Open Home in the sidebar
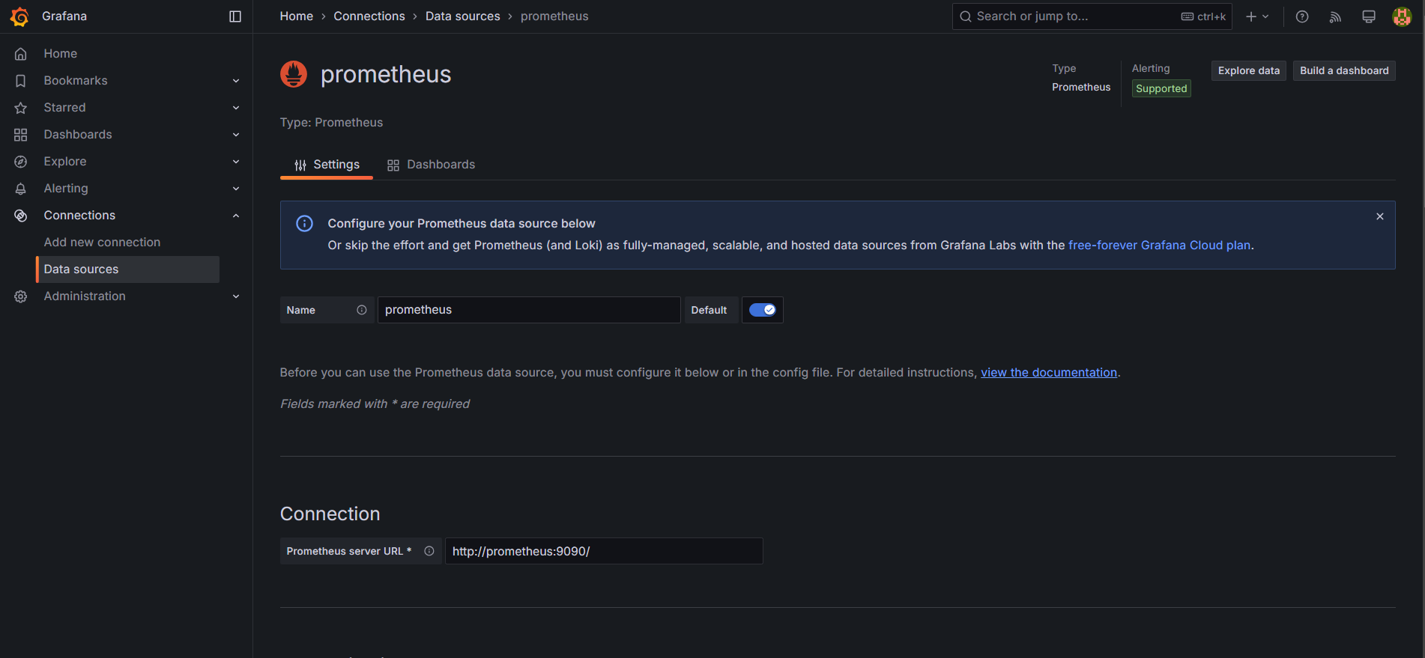 (61, 54)
